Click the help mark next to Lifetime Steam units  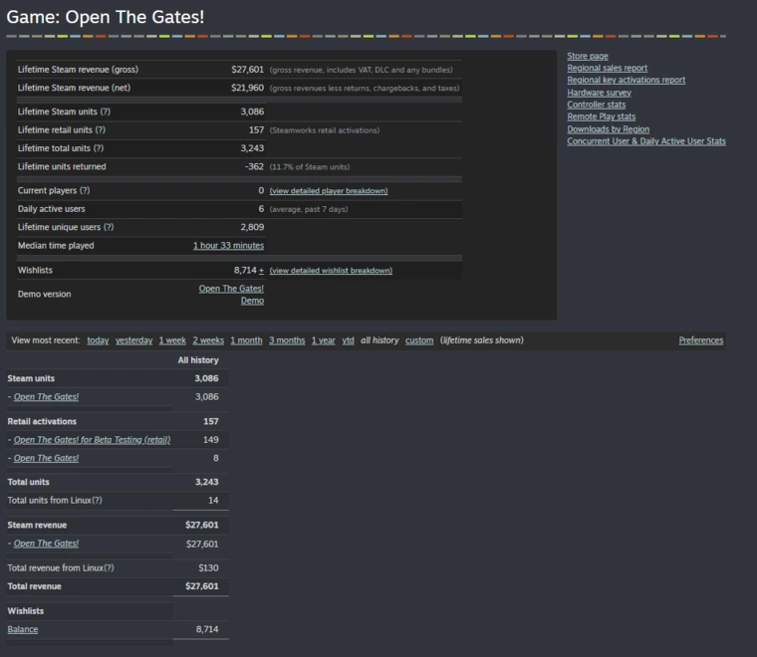tap(106, 111)
